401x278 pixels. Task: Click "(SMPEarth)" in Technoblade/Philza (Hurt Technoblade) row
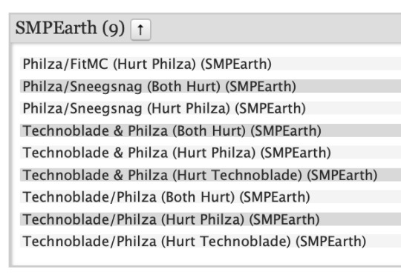331,242
